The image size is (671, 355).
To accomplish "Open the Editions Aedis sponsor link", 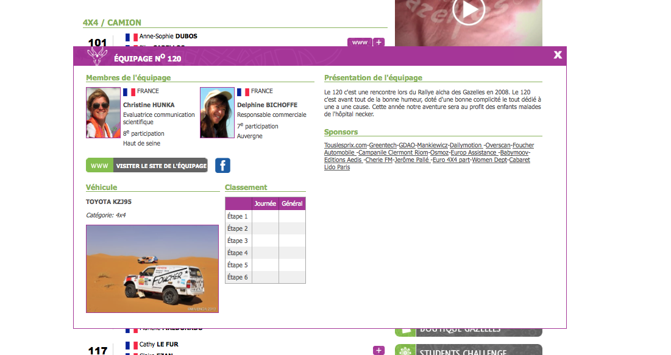I will [343, 160].
